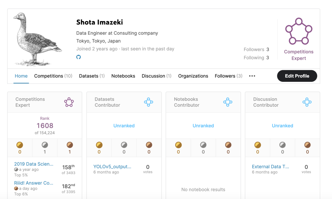Screen dimensions: 332x199
Task: Expand the three-dots more tabs menu
Action: [x=252, y=76]
